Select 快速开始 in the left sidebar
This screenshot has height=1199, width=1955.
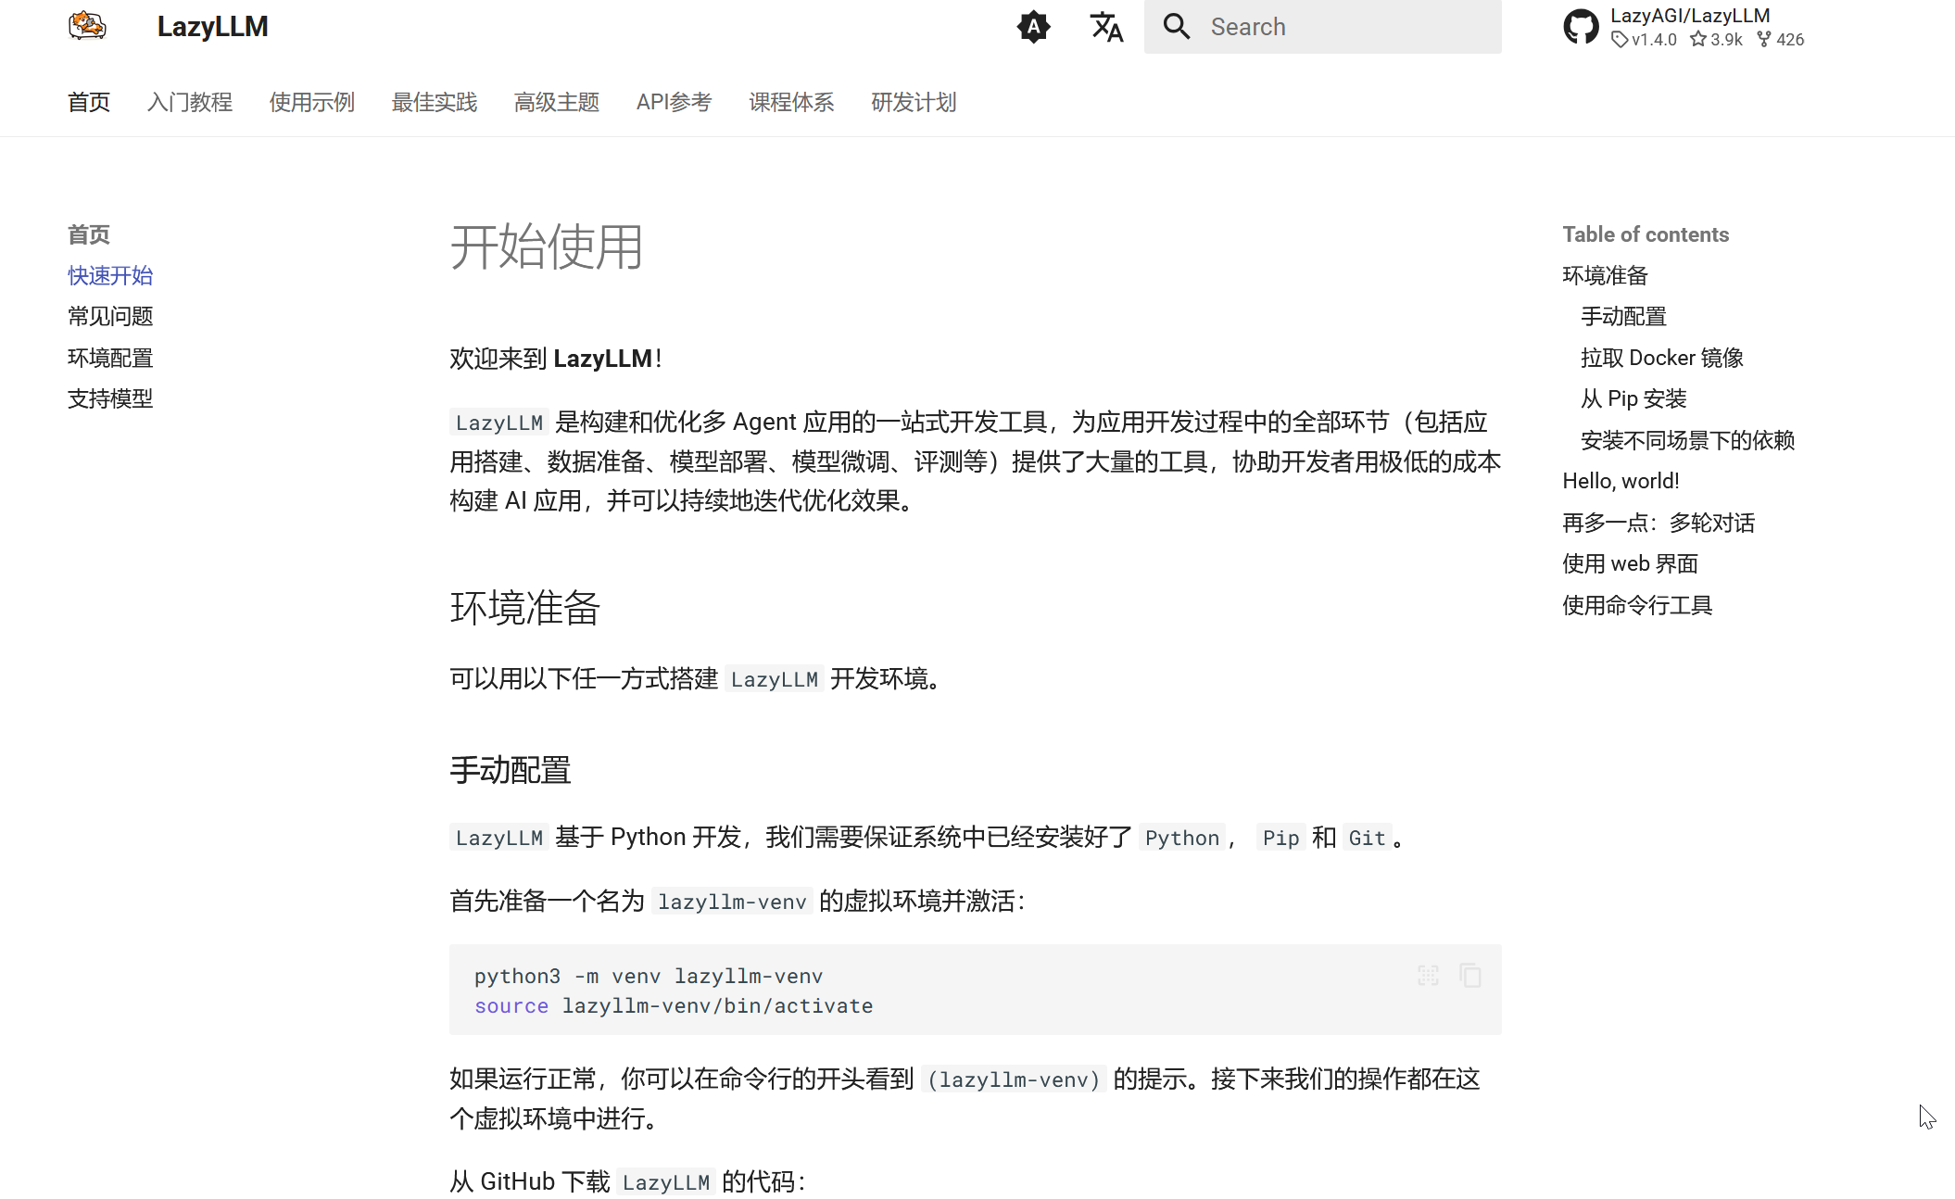110,275
